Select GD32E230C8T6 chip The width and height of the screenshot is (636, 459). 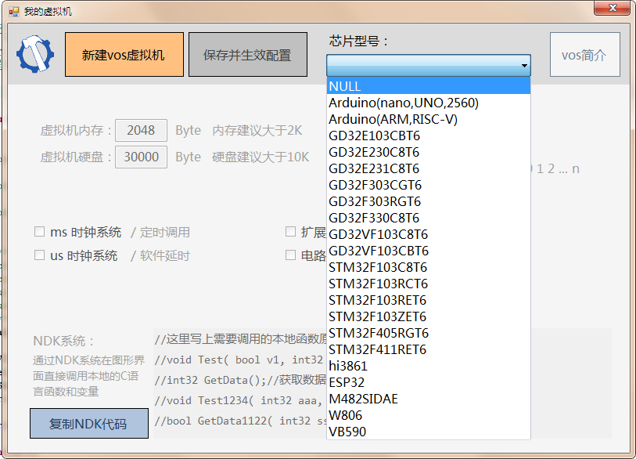click(429, 152)
